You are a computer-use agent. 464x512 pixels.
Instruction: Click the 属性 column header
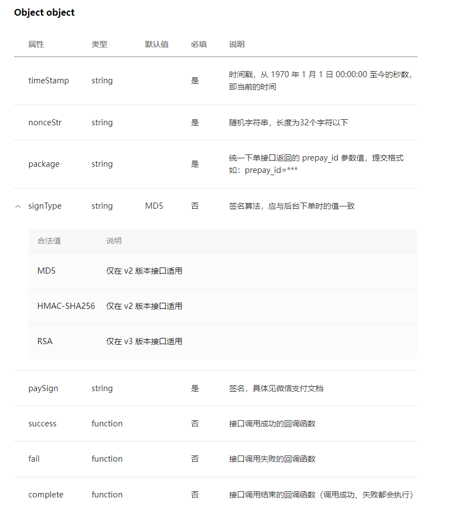[x=36, y=44]
